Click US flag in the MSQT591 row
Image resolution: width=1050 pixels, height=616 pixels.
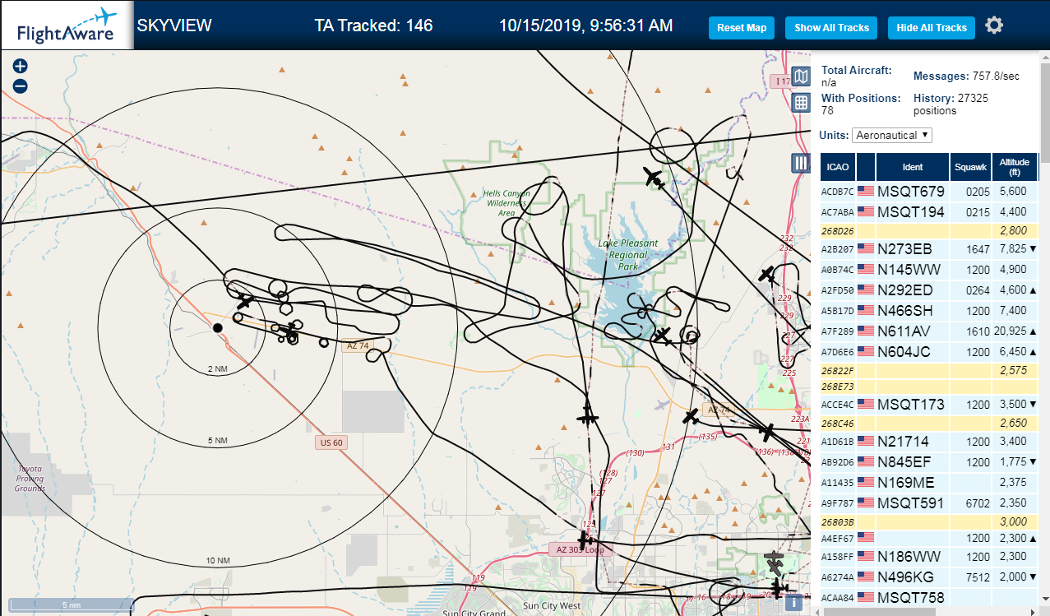(x=866, y=502)
